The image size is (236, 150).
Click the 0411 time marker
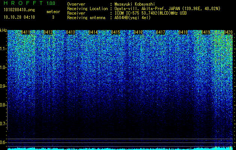coord(26,32)
